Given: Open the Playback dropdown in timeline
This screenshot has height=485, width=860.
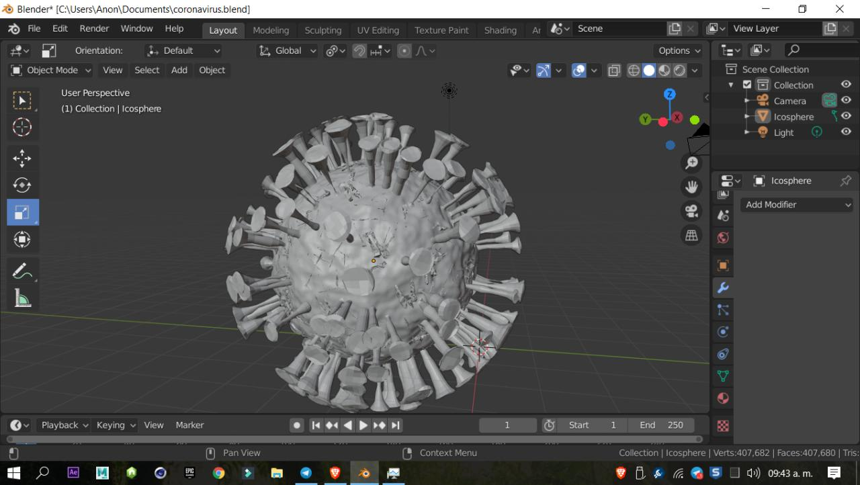Looking at the screenshot, I should (x=64, y=425).
